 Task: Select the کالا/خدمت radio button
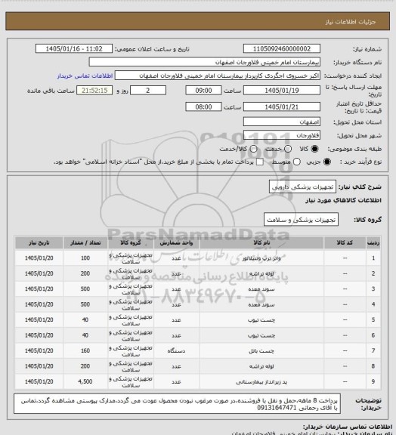click(253, 149)
